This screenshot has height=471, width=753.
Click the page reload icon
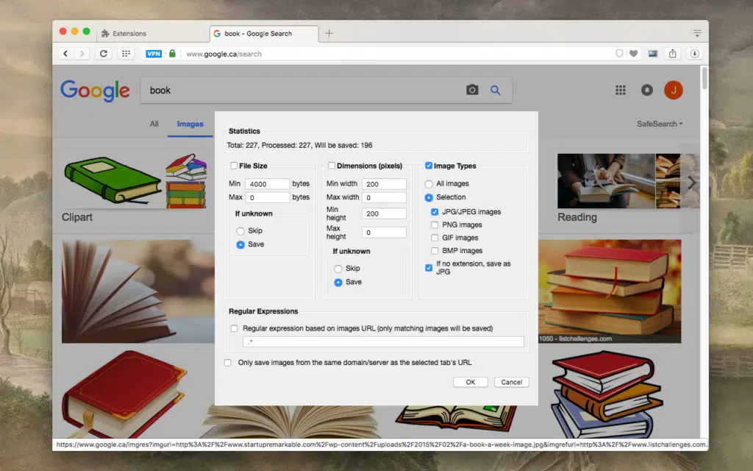click(103, 53)
